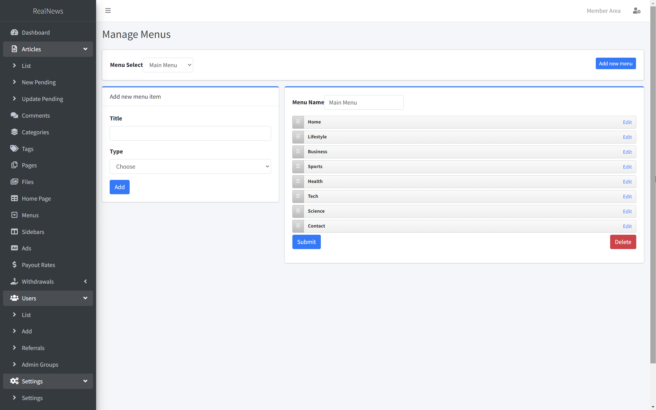The width and height of the screenshot is (656, 410).
Task: Edit the Sports menu item
Action: (x=627, y=167)
